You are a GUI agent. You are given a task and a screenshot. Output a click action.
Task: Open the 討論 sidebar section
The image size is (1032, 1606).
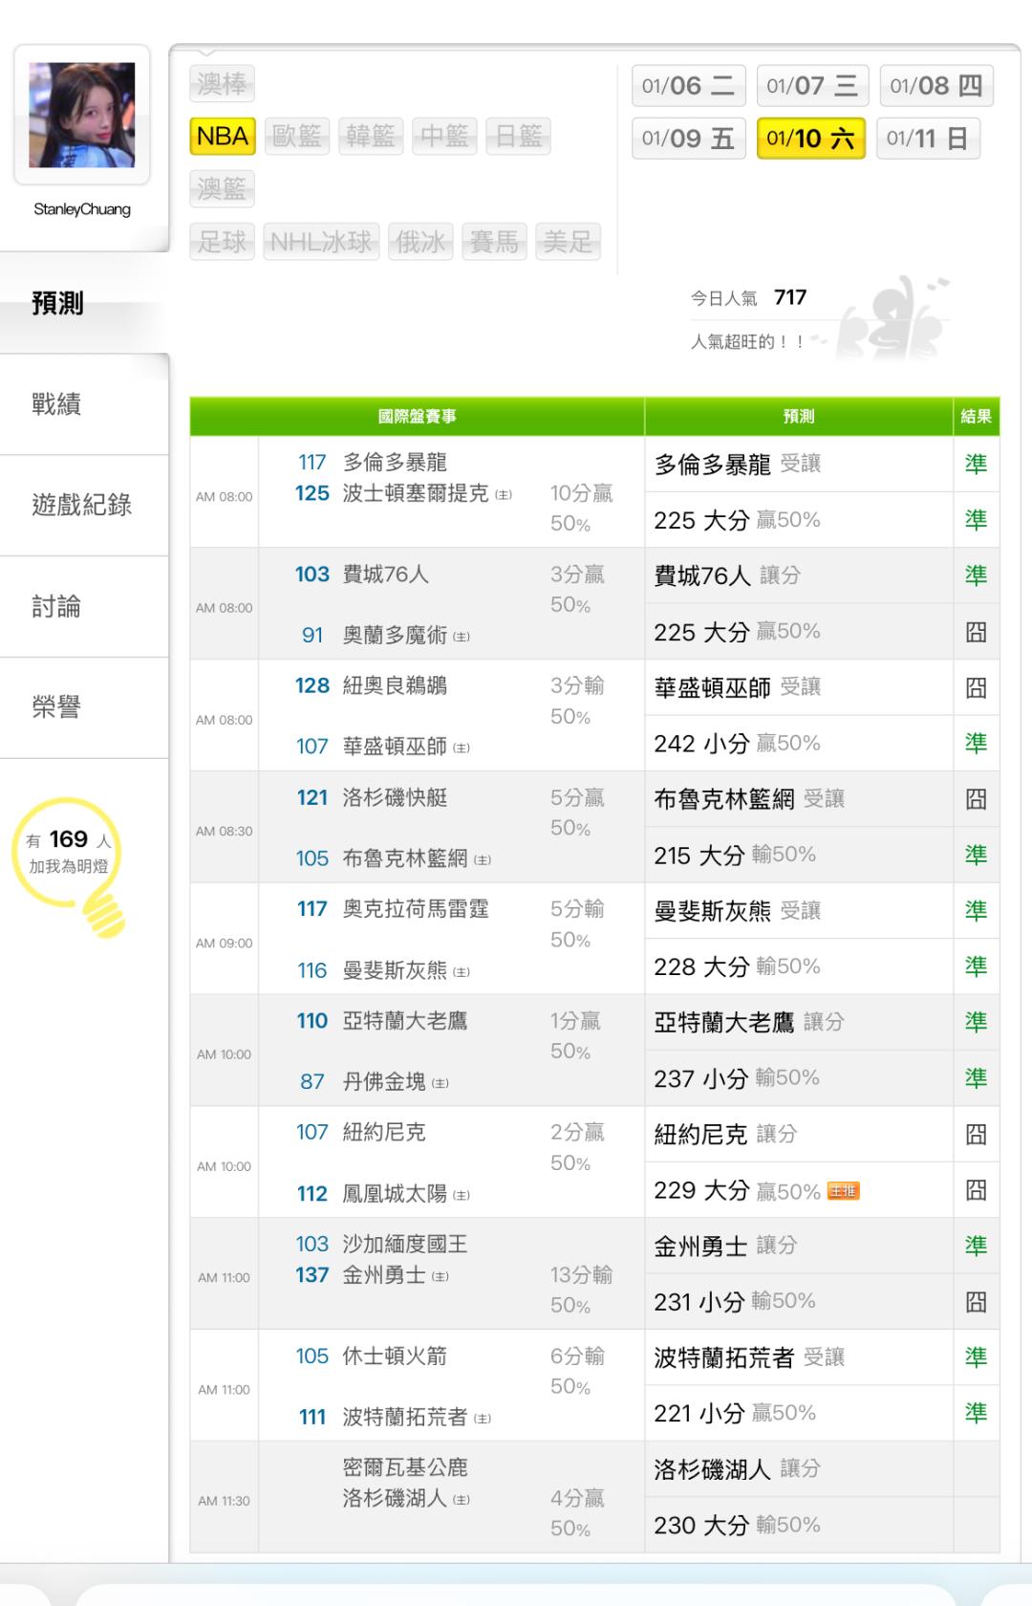57,606
